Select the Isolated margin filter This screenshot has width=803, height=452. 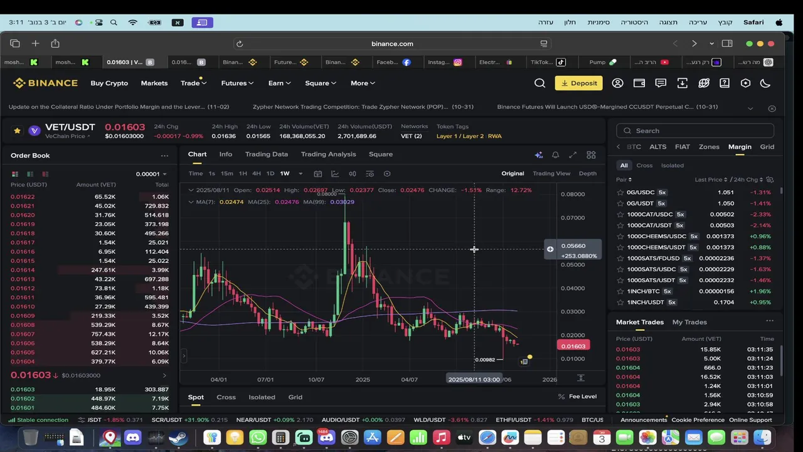click(673, 166)
